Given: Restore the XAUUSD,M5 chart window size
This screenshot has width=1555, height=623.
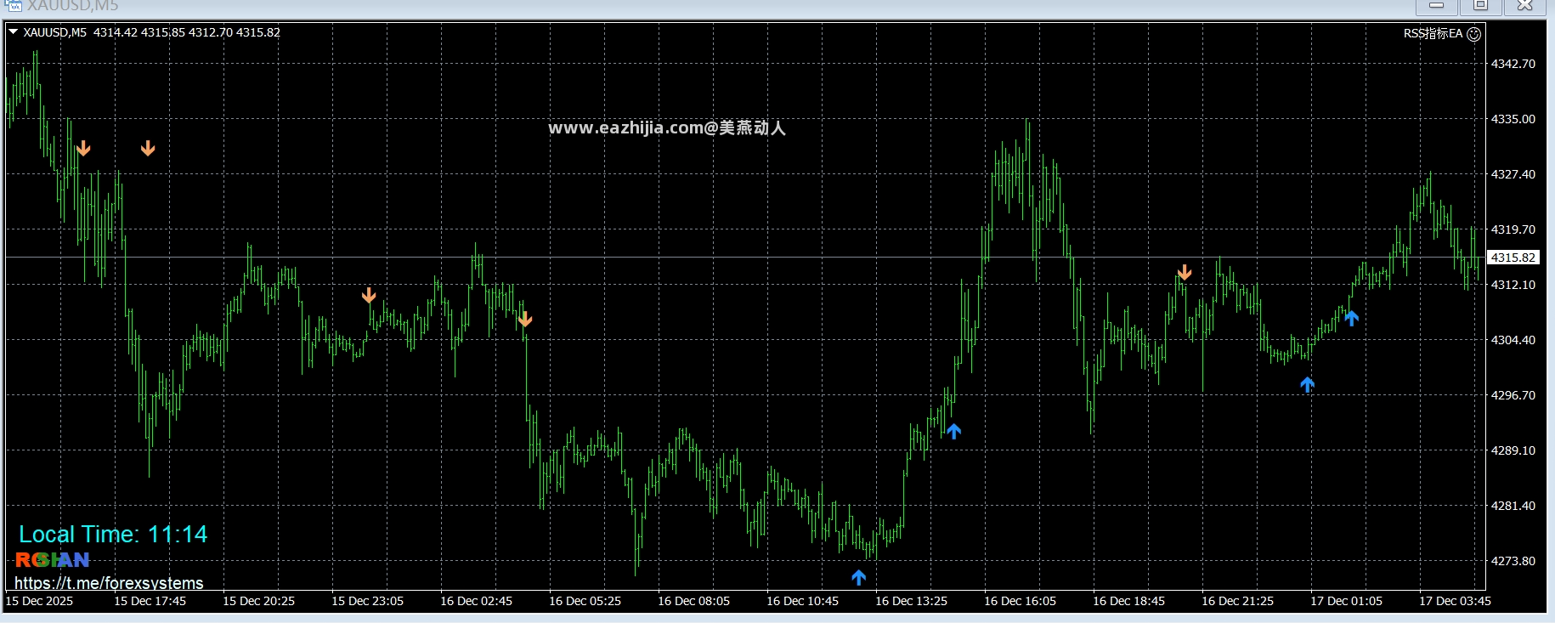Looking at the screenshot, I should pos(1481,6).
